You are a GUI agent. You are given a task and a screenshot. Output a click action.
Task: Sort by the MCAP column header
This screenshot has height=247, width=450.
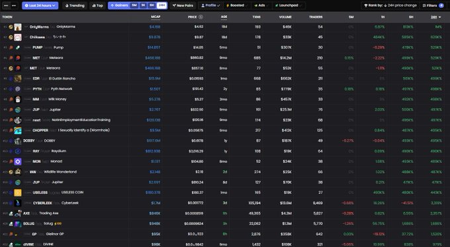click(x=156, y=17)
